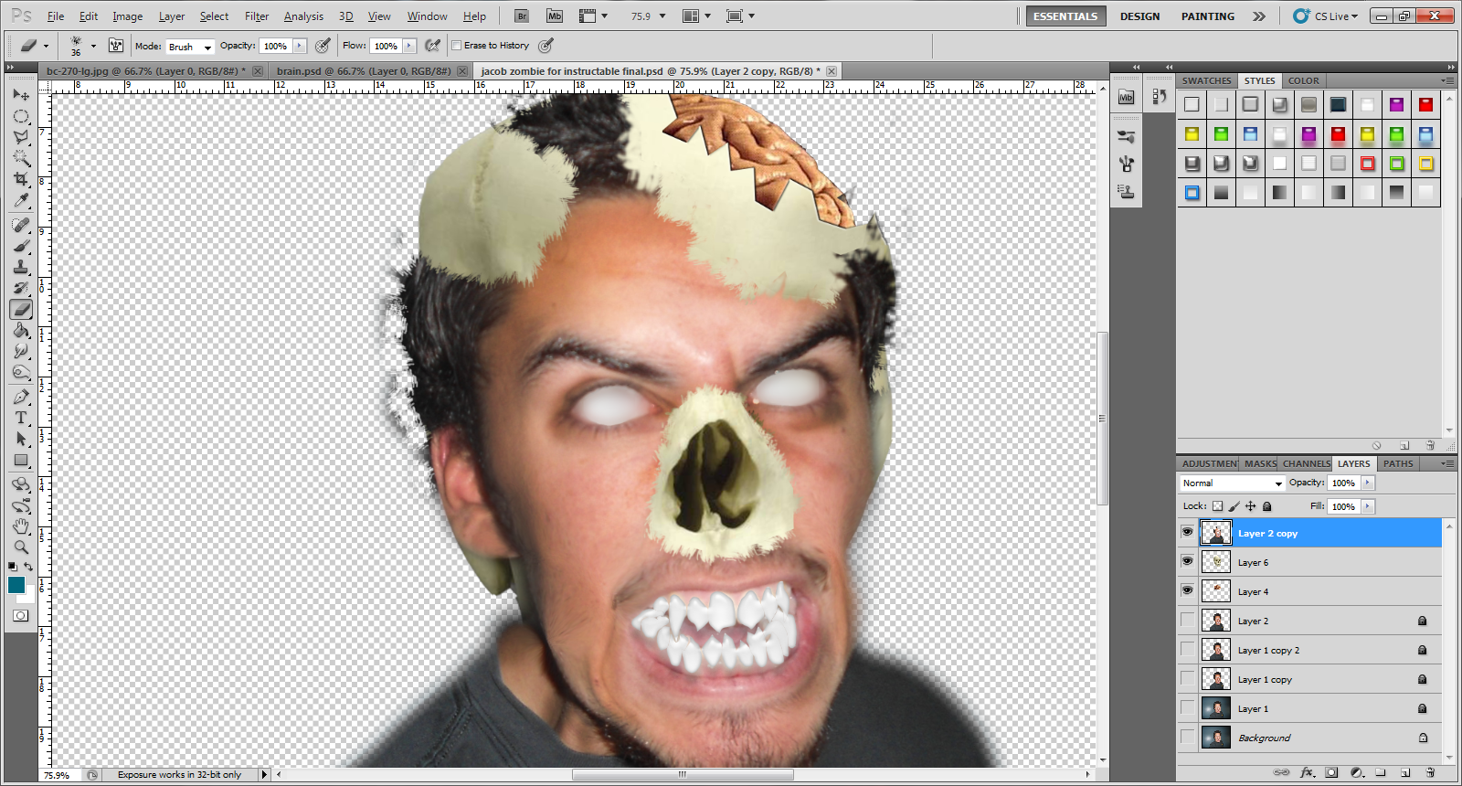Open eraser Flow slider arrow
The height and width of the screenshot is (786, 1462).
(x=409, y=46)
